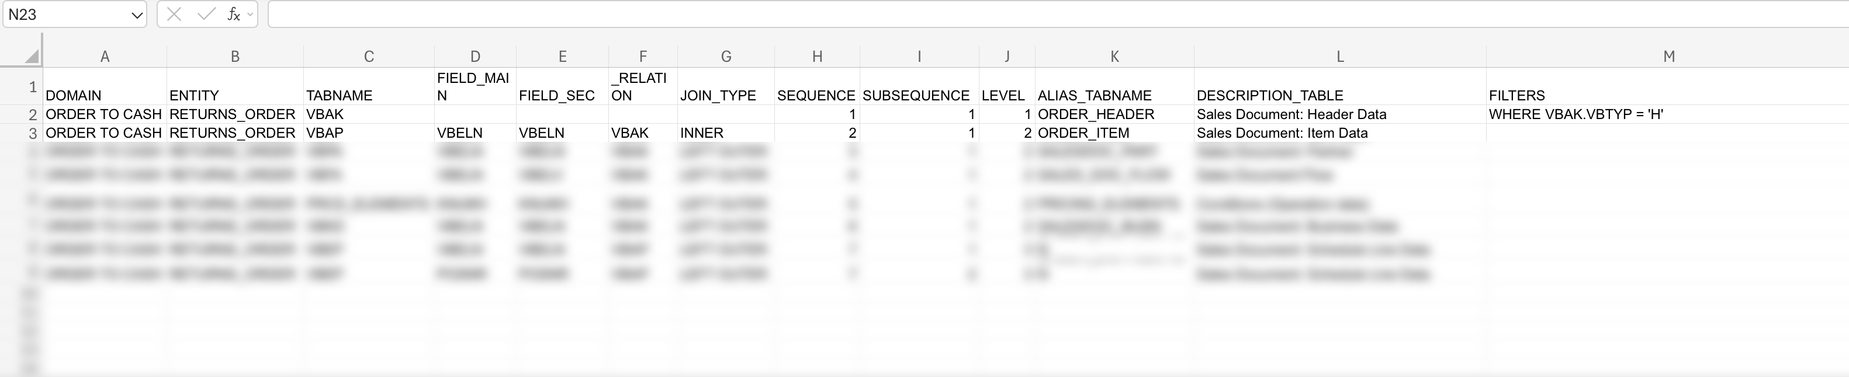Open the Name Box dropdown arrow
The image size is (1849, 377).
tap(136, 13)
